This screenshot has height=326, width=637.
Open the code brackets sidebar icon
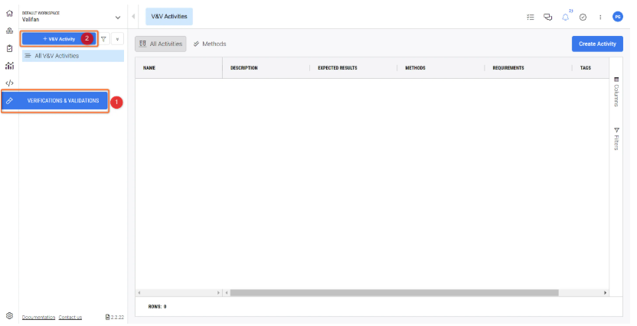[x=9, y=83]
